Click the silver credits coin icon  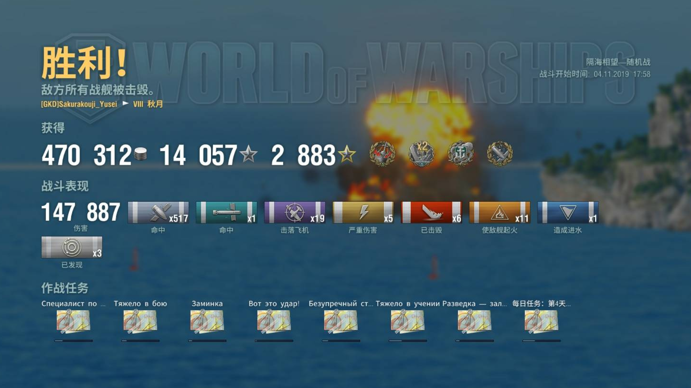(140, 154)
